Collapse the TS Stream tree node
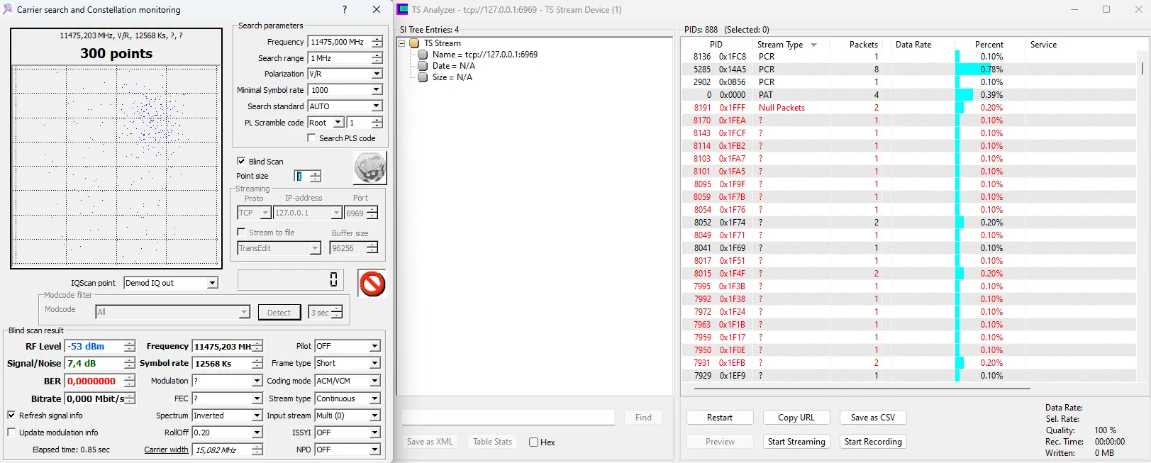The height and width of the screenshot is (463, 1151). [x=402, y=43]
